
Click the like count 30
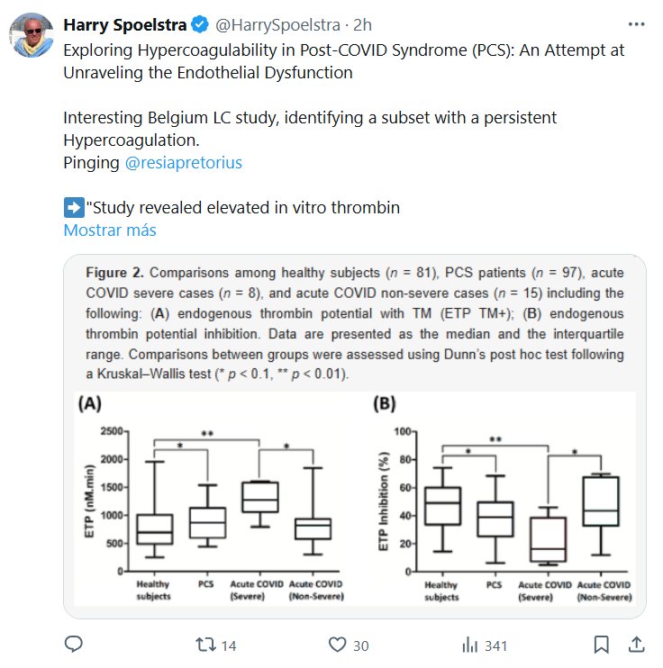coord(360,645)
